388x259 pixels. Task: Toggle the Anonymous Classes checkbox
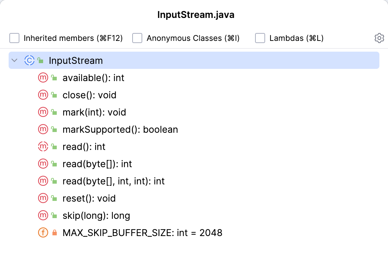(137, 38)
